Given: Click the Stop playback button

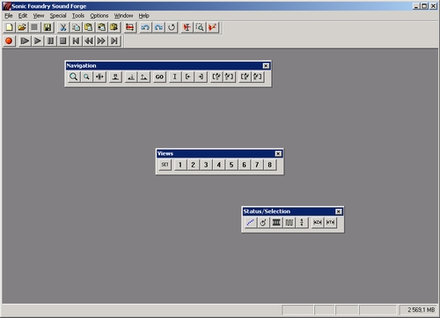Looking at the screenshot, I should pos(63,41).
